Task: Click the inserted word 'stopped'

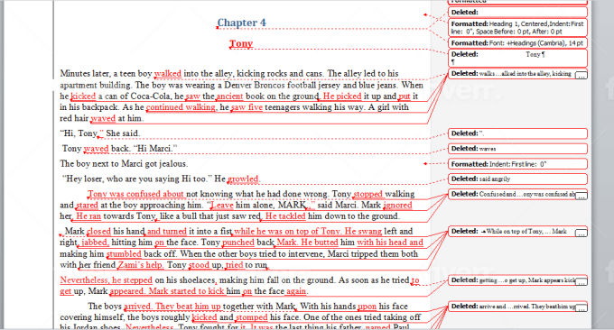Action: point(368,194)
